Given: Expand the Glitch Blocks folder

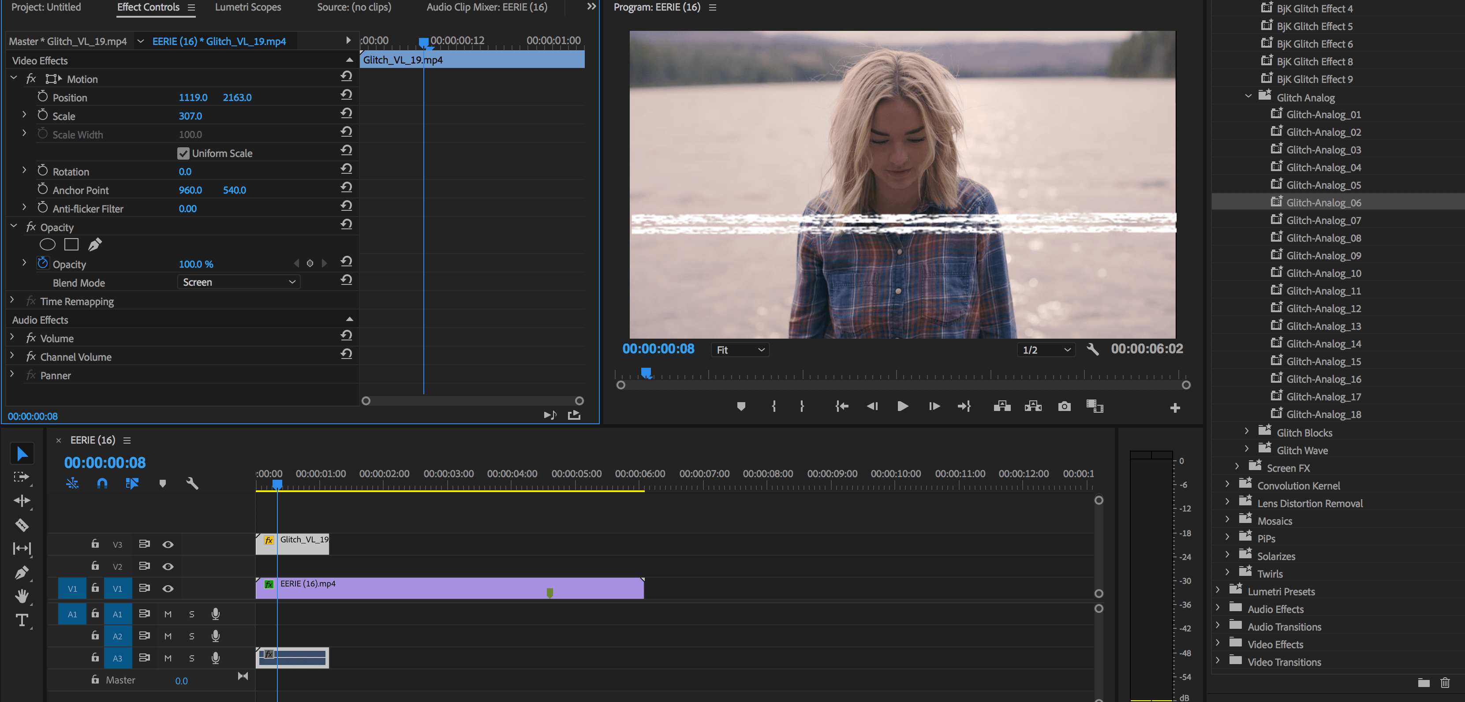Looking at the screenshot, I should 1247,431.
